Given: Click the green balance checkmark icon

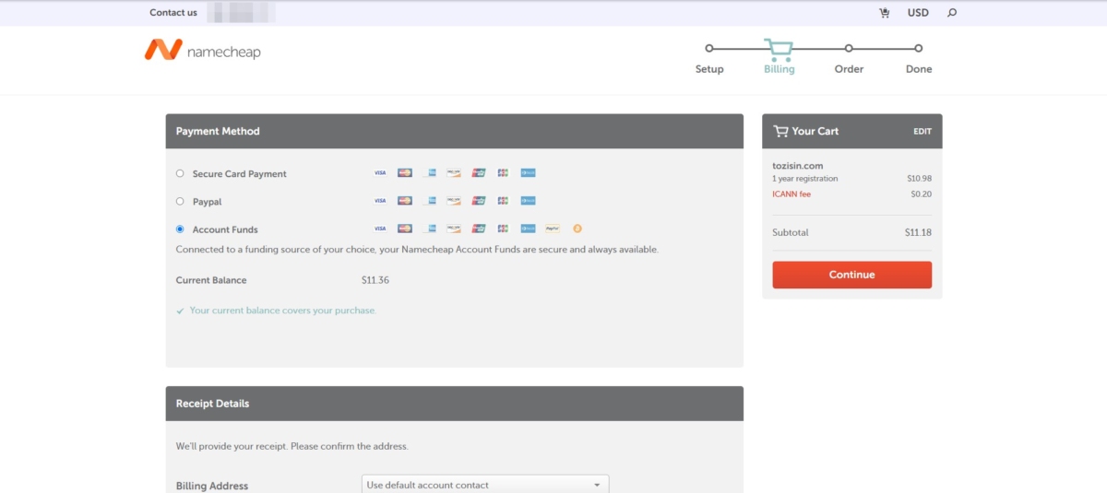Looking at the screenshot, I should tap(180, 311).
